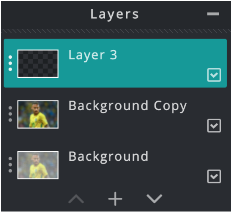233x213 pixels.
Task: Toggle visibility checkbox of Background Copy
Action: click(x=214, y=126)
